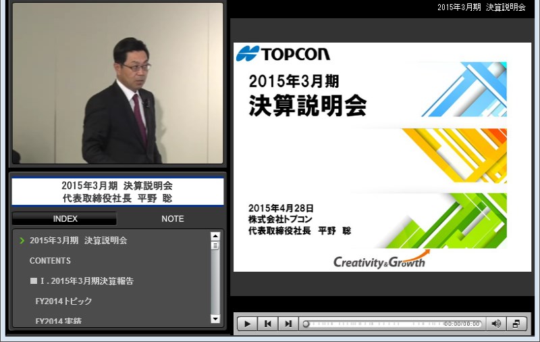Skip to the next slide chapter
This screenshot has height=342, width=540.
pos(288,324)
